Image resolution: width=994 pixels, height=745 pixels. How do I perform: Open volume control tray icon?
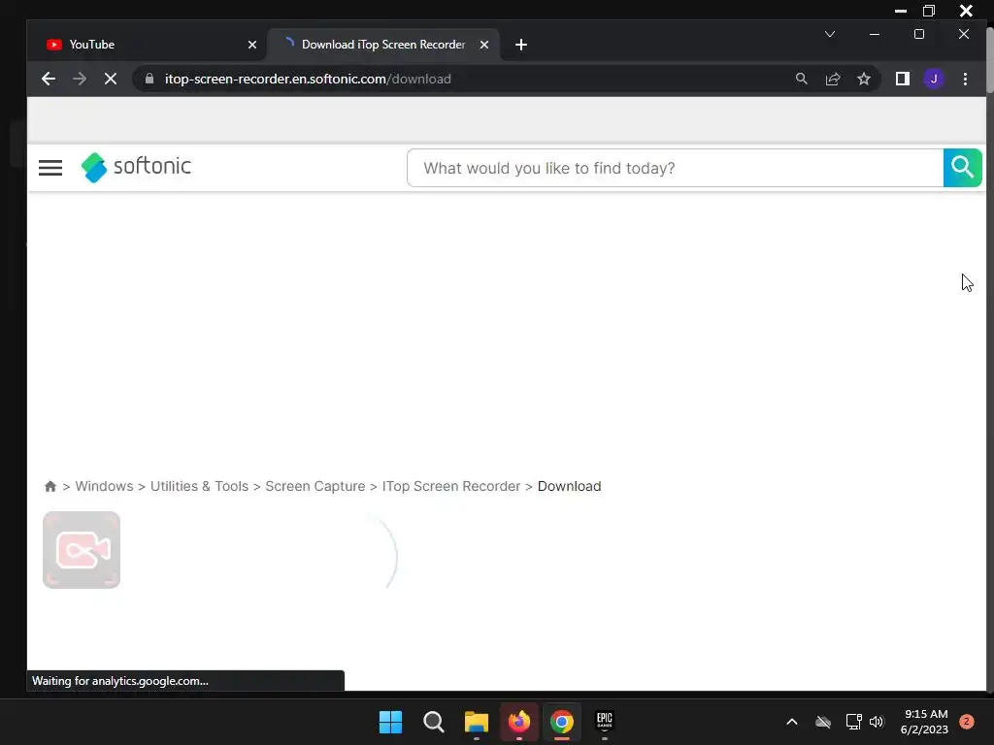[x=877, y=722]
